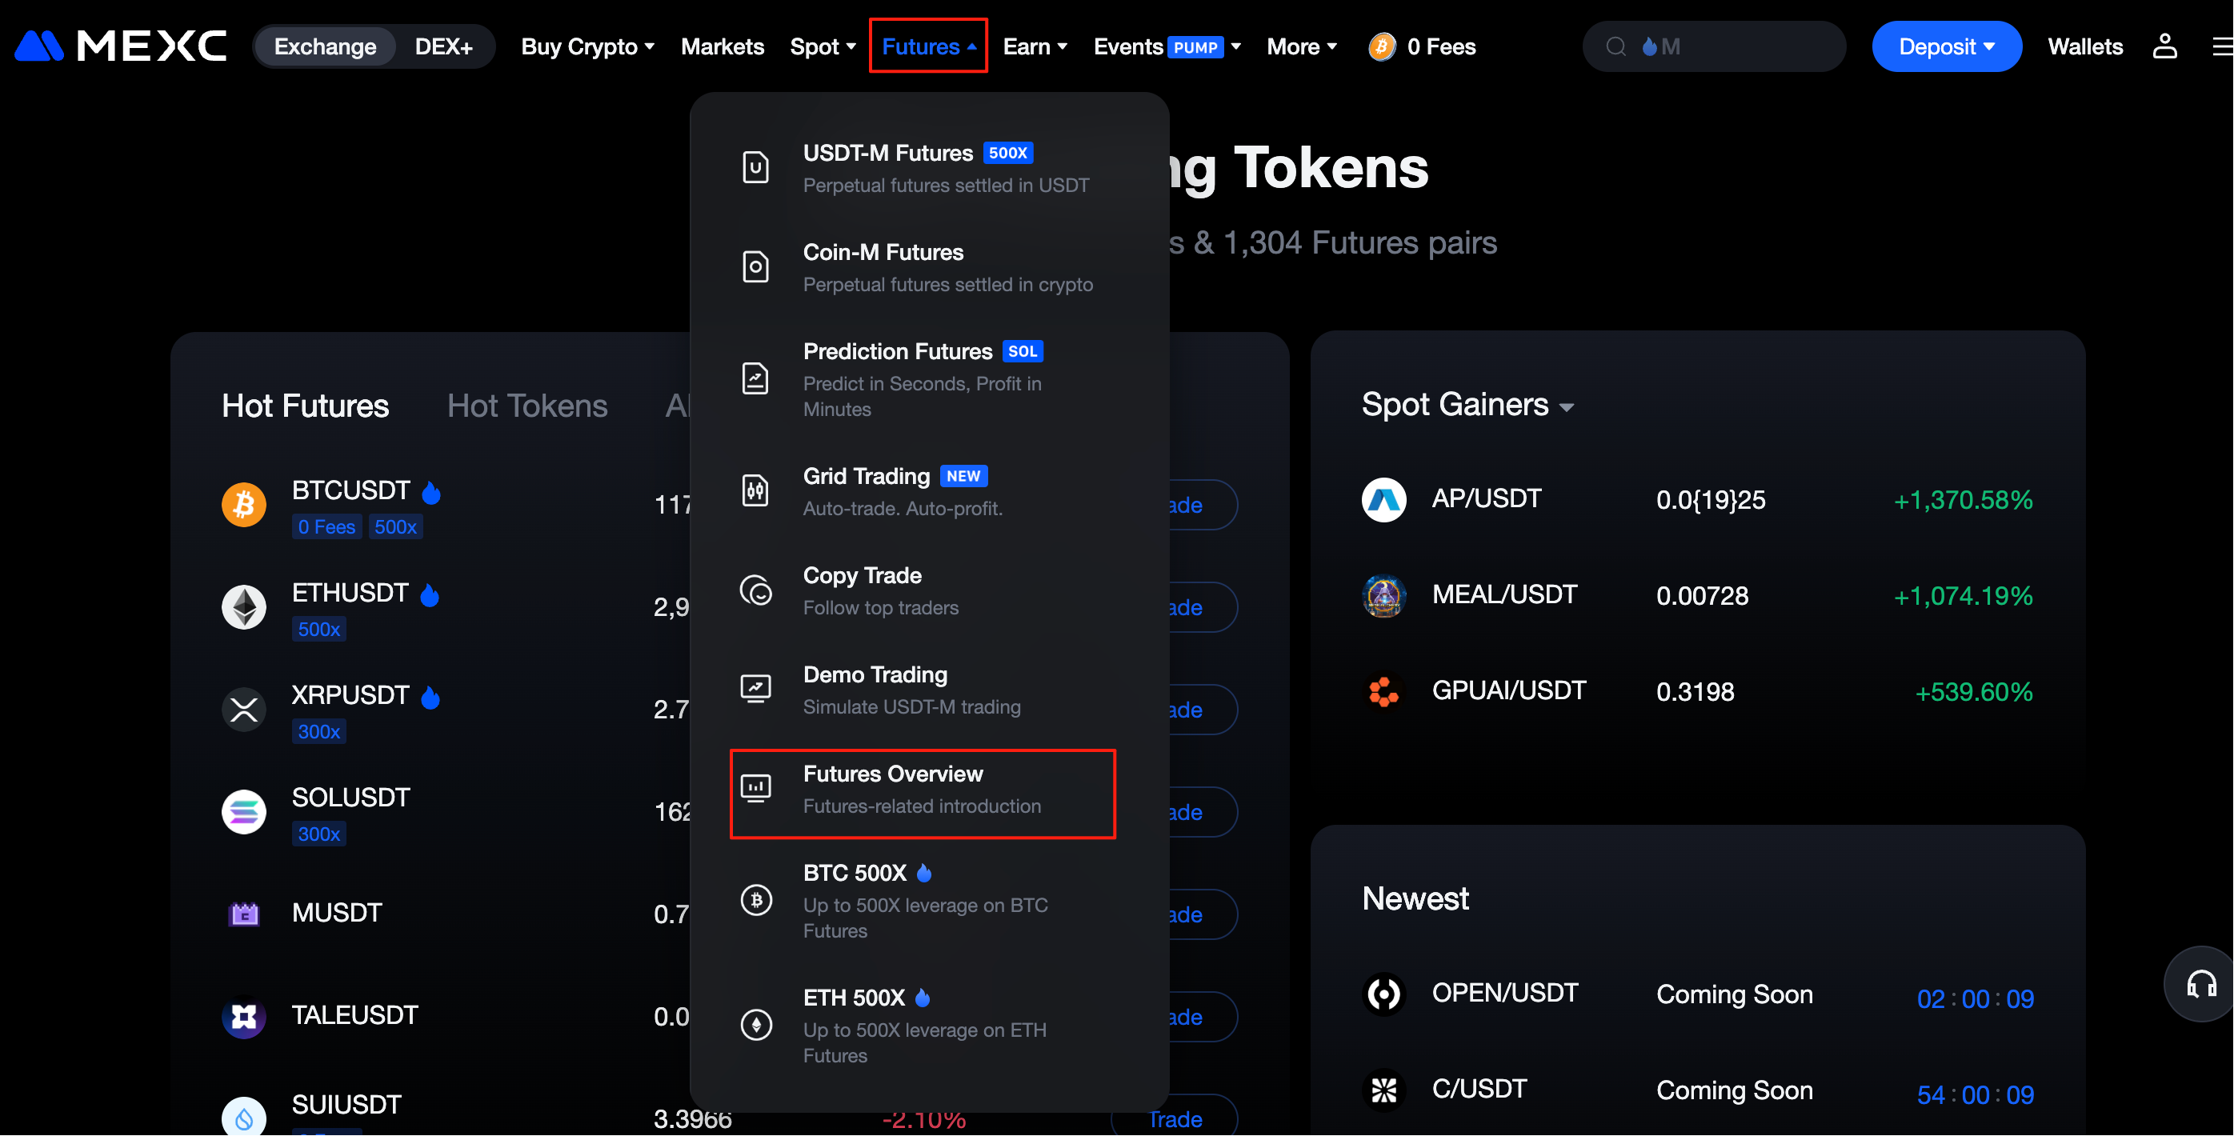
Task: Switch to Exchange mode toggle
Action: (x=325, y=47)
